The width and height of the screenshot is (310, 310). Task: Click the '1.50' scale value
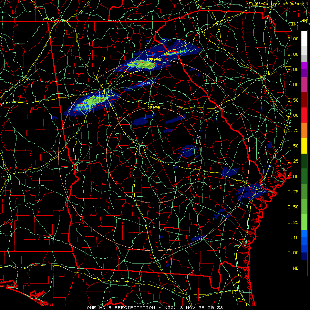click(293, 146)
